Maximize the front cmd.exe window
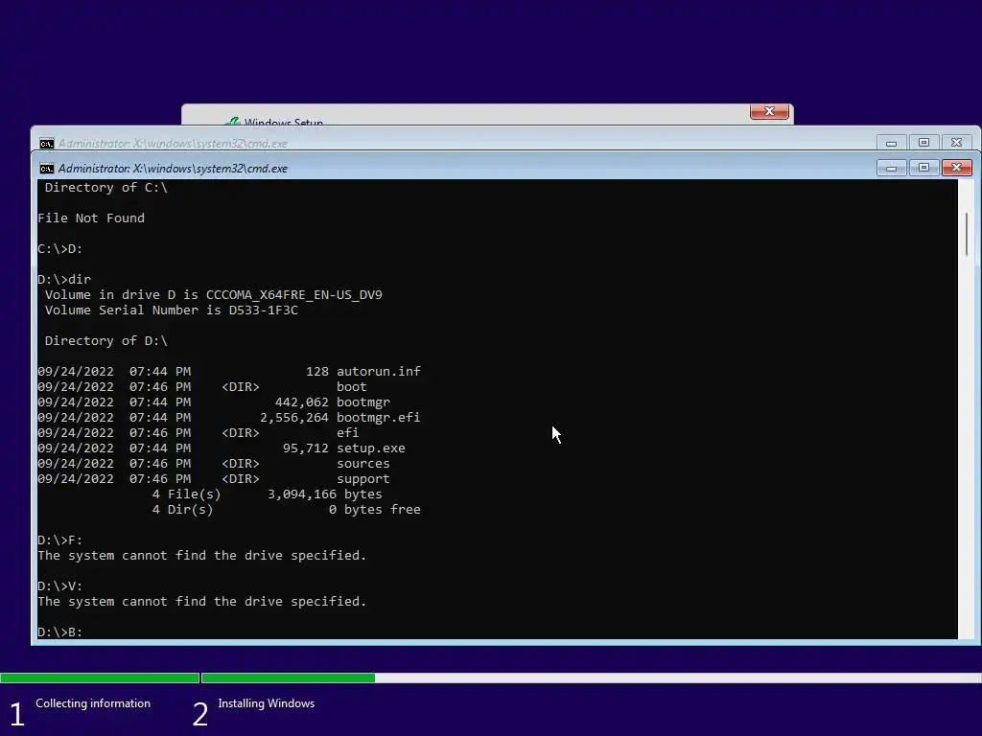This screenshot has height=736, width=982. tap(924, 168)
